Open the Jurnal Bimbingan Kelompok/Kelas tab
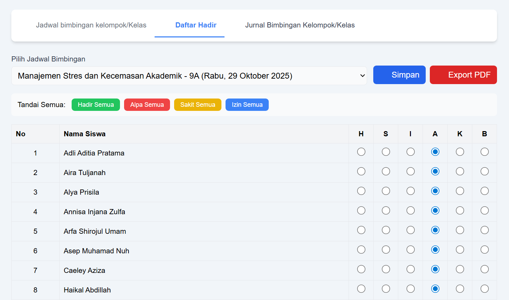Image resolution: width=509 pixels, height=300 pixels. (300, 25)
